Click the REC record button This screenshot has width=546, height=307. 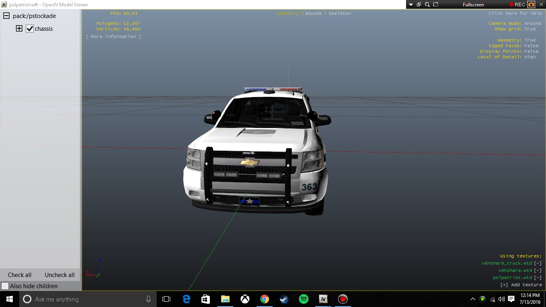coord(517,5)
